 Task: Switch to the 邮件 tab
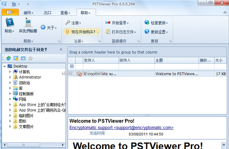(x=29, y=13)
